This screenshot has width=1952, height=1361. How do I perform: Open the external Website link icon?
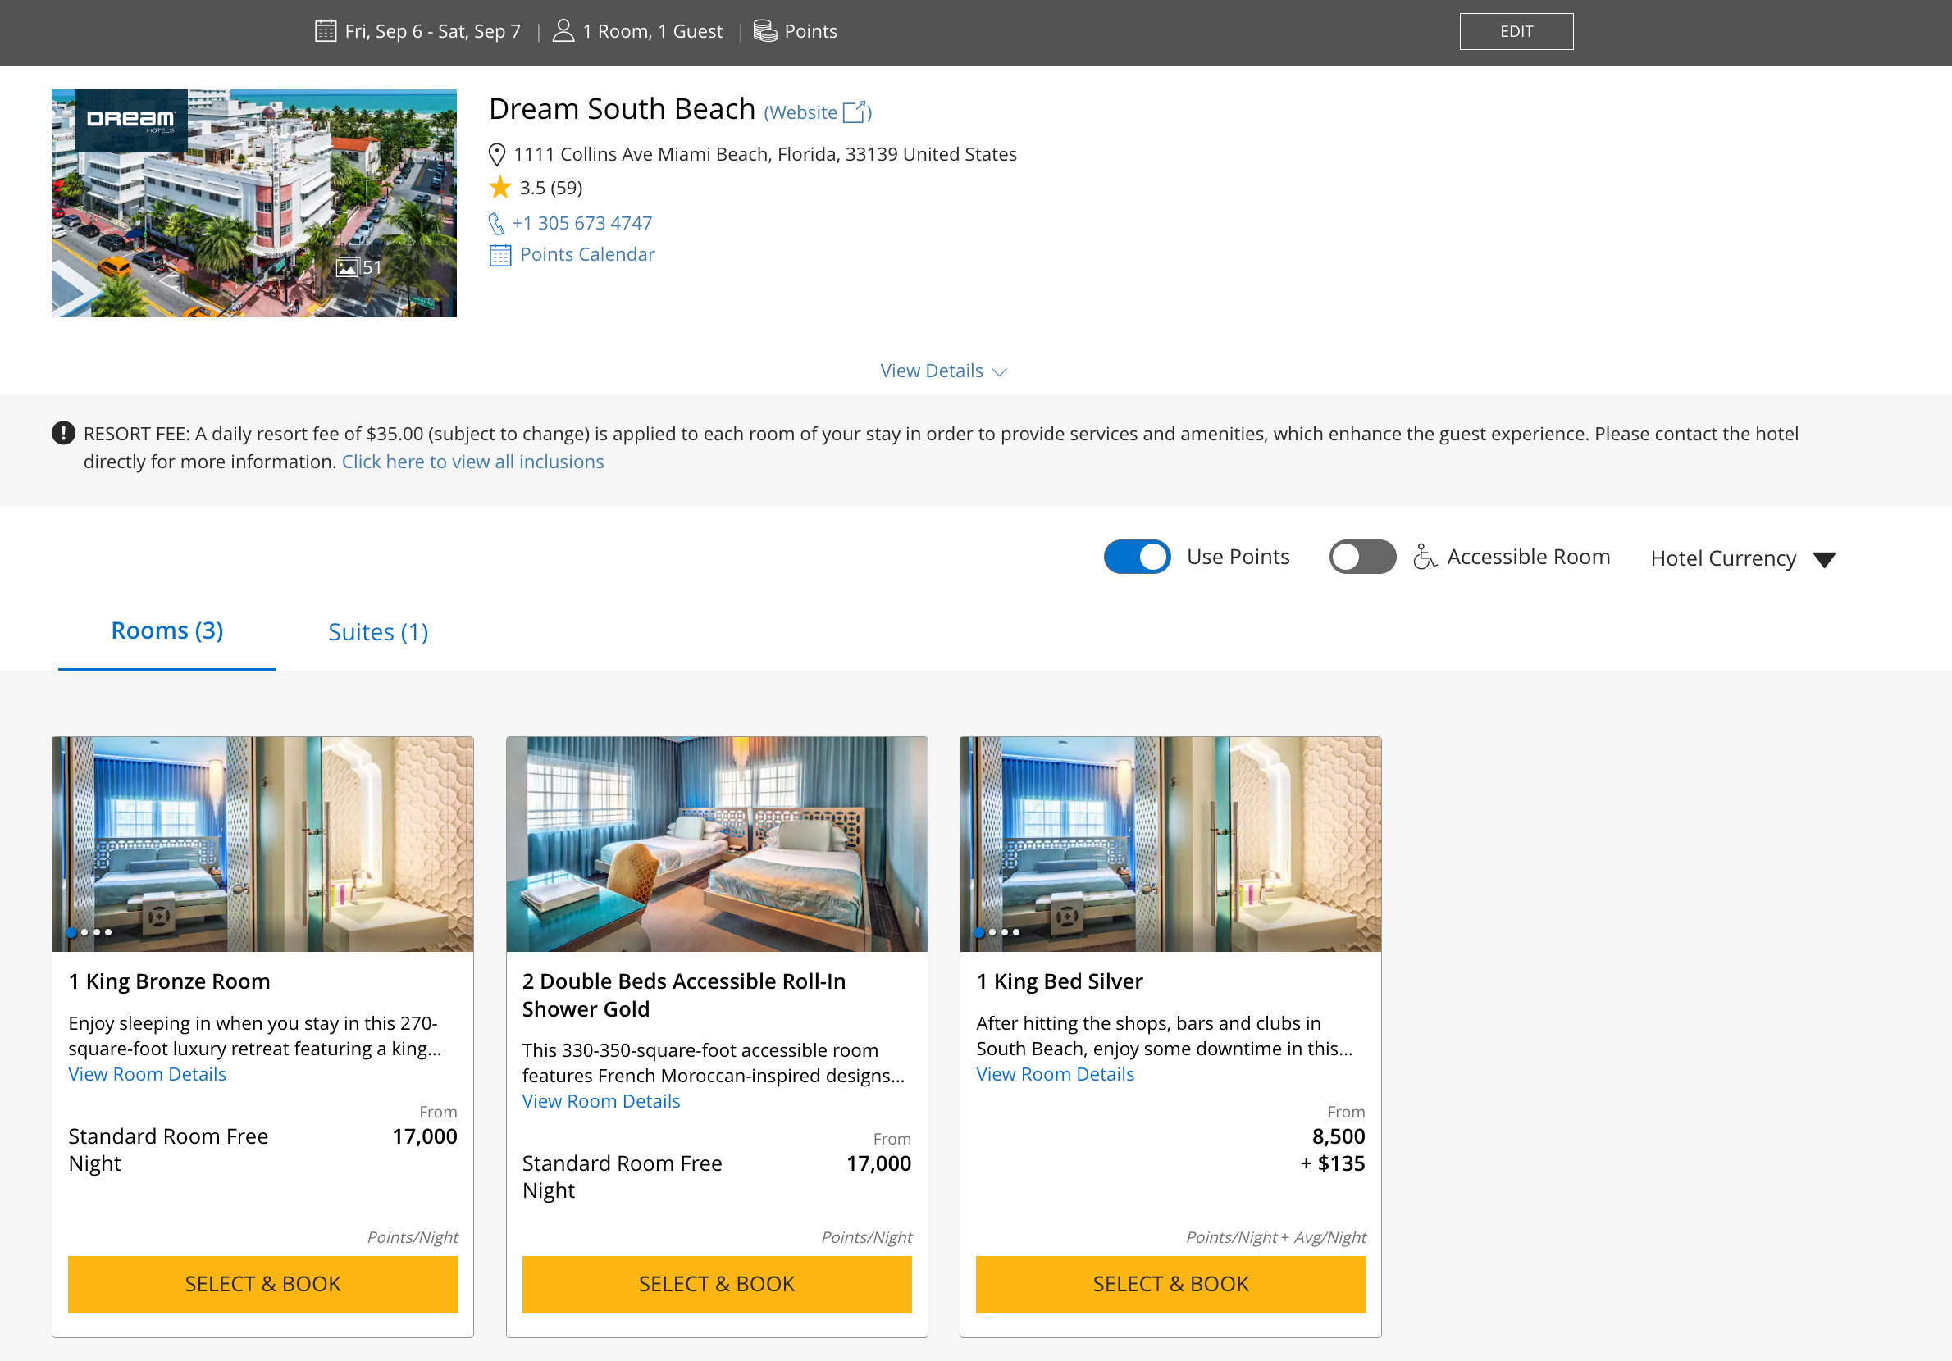click(x=855, y=112)
